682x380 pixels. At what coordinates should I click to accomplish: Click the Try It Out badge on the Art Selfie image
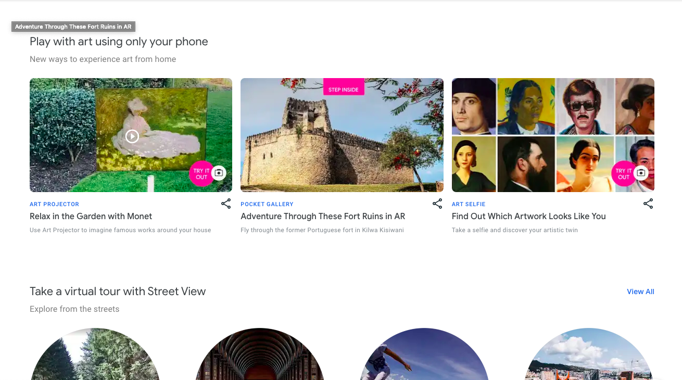pyautogui.click(x=624, y=173)
